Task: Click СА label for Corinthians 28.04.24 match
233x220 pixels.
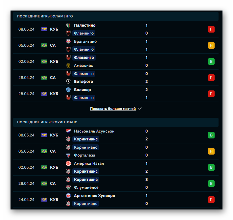Action: coord(53,183)
